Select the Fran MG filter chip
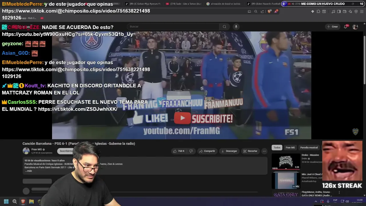This screenshot has height=206, width=366. (x=290, y=148)
